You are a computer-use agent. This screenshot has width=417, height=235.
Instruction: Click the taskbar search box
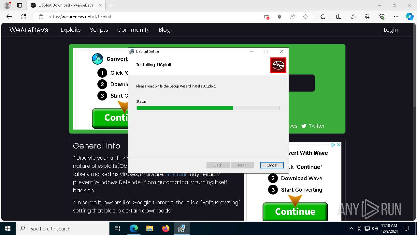(x=63, y=228)
